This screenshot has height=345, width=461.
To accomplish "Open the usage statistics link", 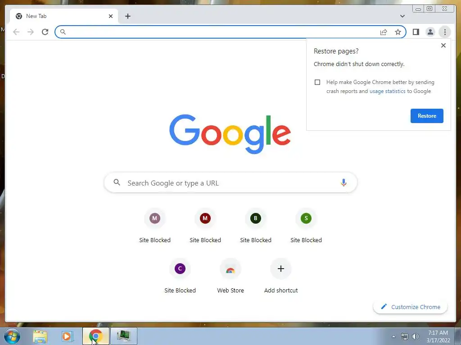I will (x=387, y=91).
